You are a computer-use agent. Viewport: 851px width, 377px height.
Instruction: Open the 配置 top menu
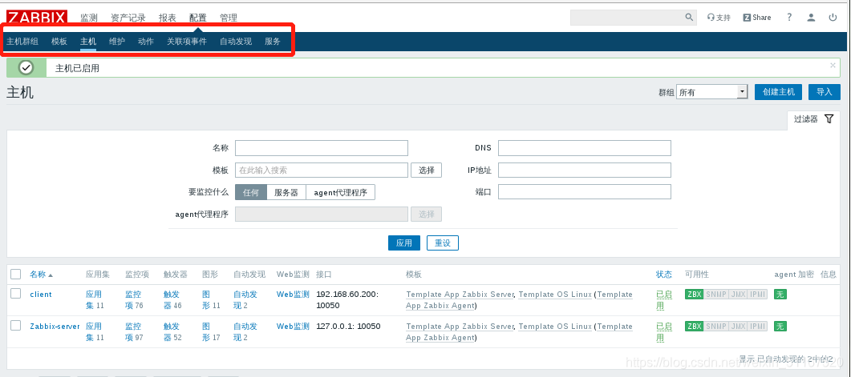coord(197,18)
